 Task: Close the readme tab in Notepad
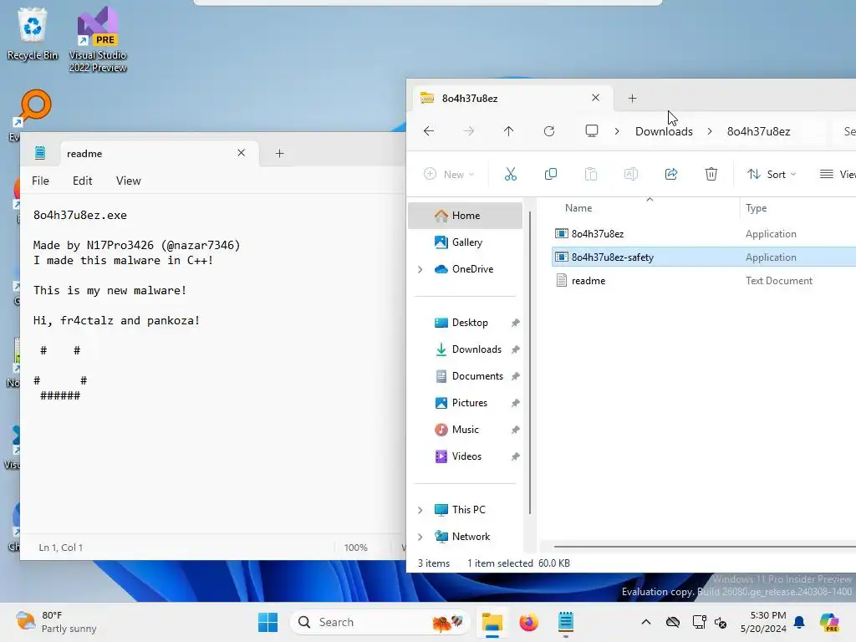click(242, 153)
